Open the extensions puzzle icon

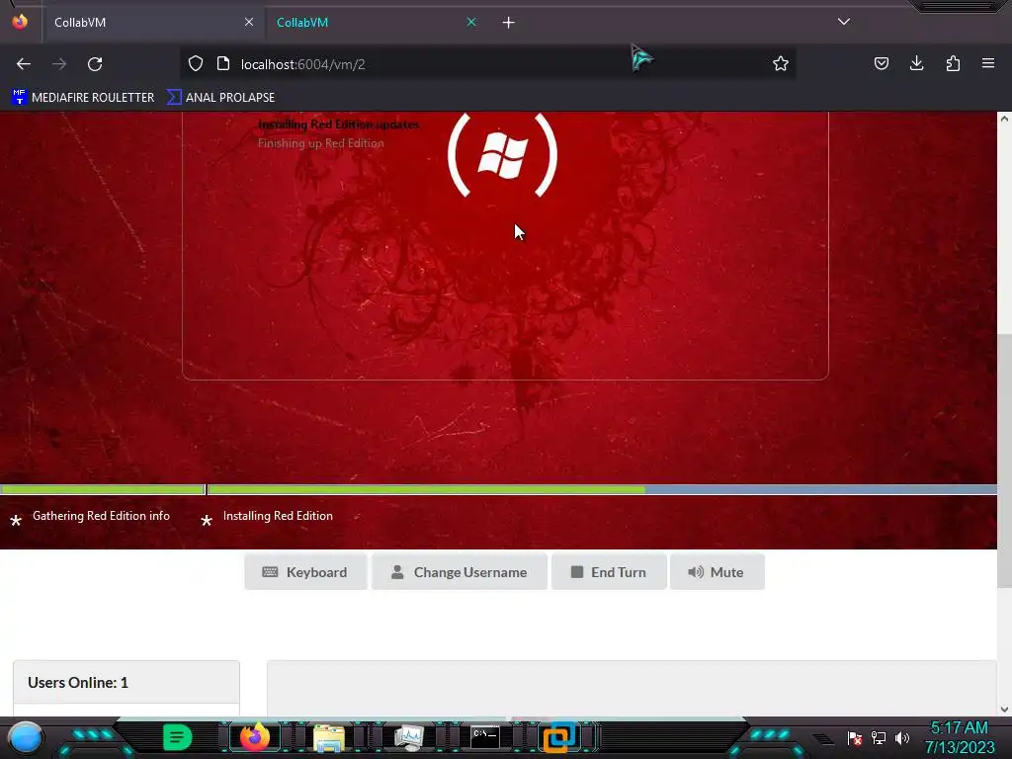953,63
